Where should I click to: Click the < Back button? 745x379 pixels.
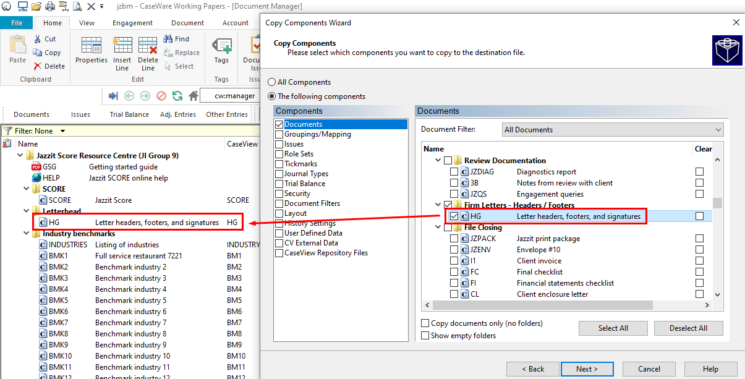tap(533, 369)
